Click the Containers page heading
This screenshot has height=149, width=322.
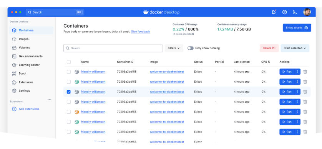(76, 26)
